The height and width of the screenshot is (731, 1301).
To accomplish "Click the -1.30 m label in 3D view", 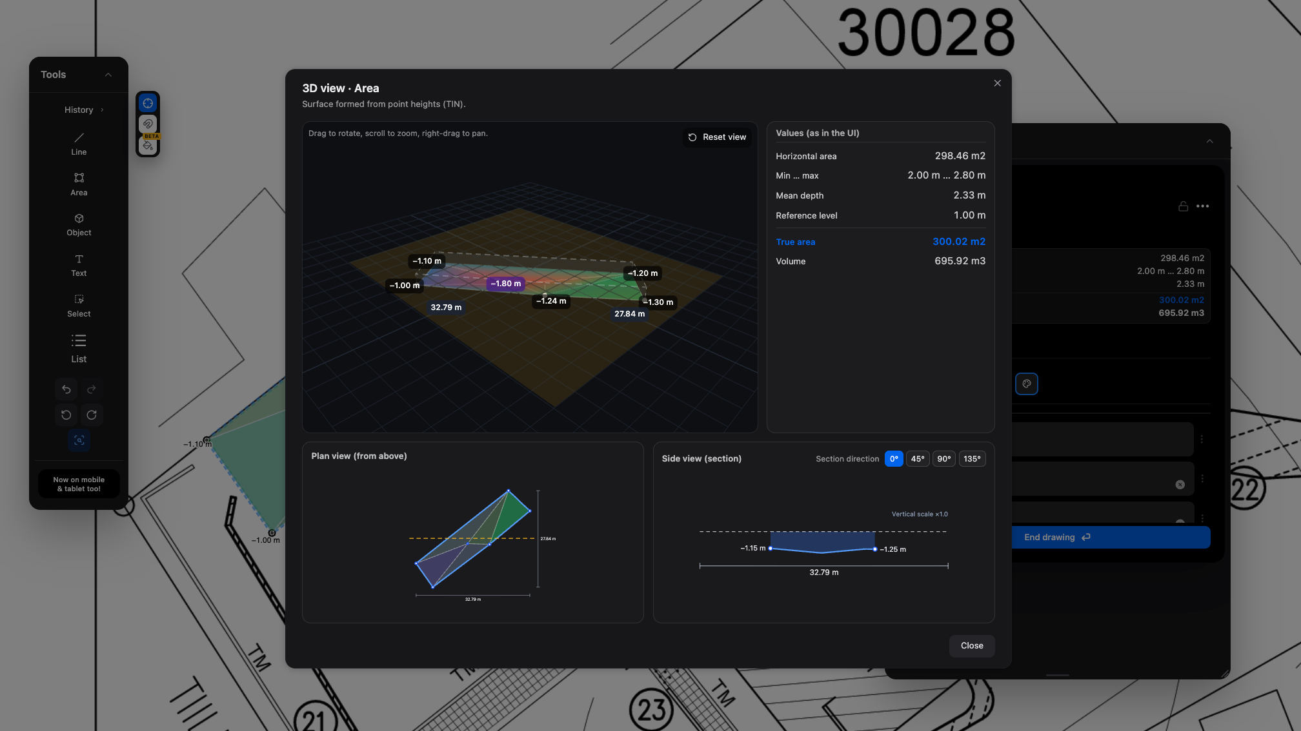I will (x=658, y=302).
